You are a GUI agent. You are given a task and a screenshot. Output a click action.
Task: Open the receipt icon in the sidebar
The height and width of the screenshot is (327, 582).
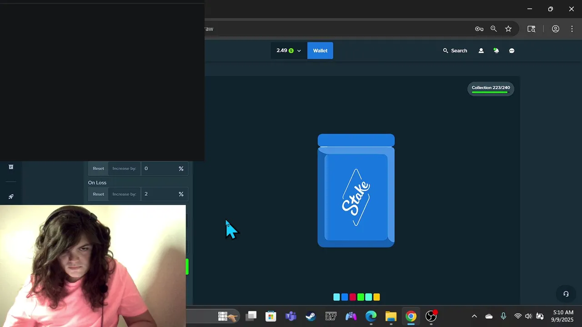point(11,167)
